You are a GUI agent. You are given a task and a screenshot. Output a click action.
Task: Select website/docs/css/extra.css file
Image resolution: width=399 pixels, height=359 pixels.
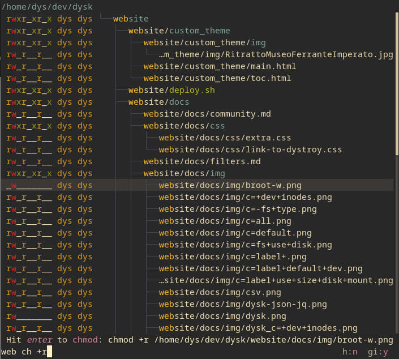click(x=225, y=138)
